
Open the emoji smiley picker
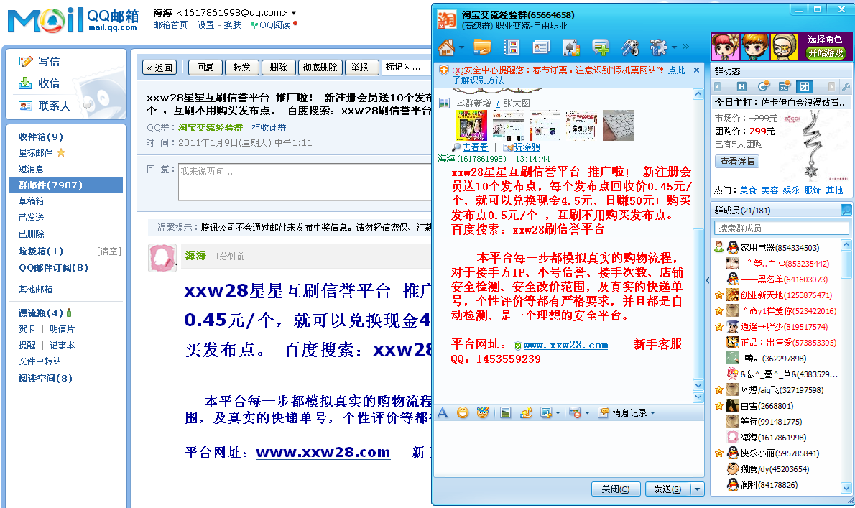(463, 412)
